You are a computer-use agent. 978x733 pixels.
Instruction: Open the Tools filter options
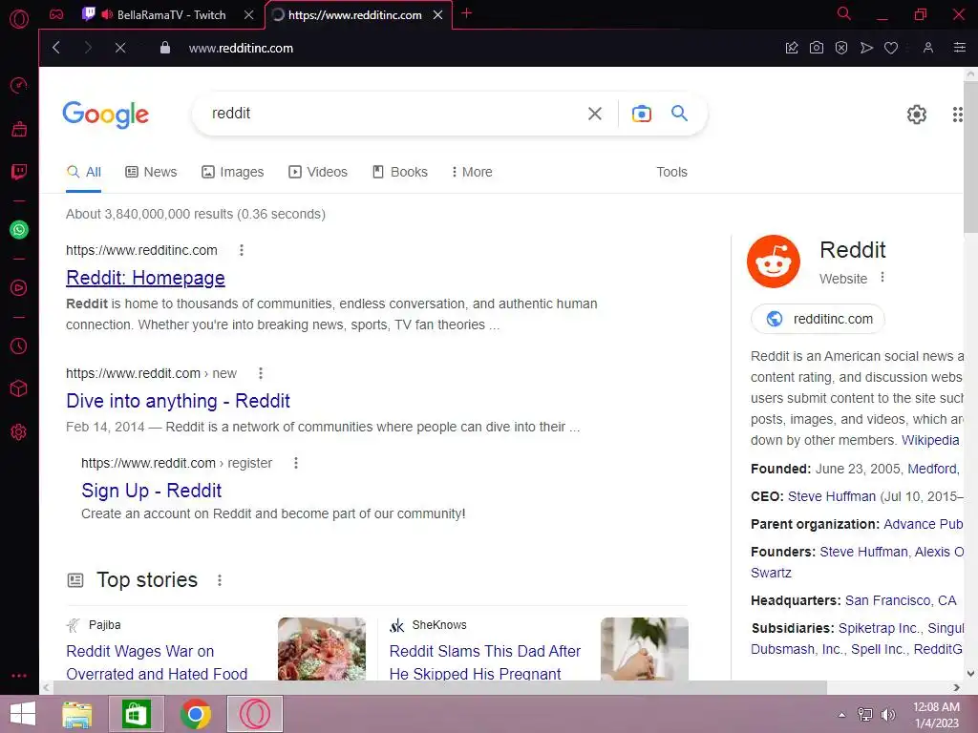coord(671,172)
